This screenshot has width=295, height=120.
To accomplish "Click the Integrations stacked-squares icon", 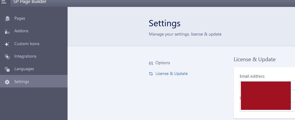I will (x=7, y=56).
